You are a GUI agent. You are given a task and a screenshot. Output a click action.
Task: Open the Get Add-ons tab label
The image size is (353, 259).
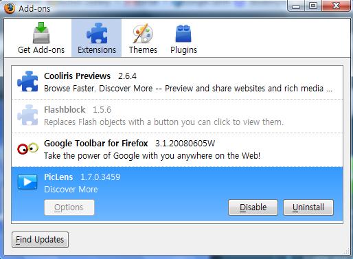41,49
